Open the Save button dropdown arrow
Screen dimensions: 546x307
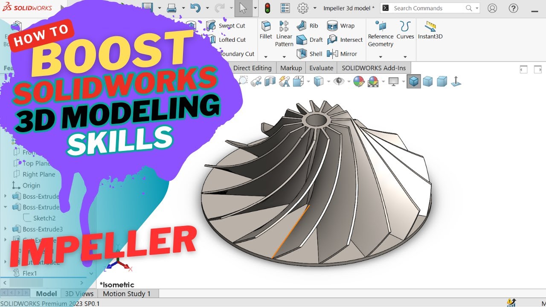(160, 8)
